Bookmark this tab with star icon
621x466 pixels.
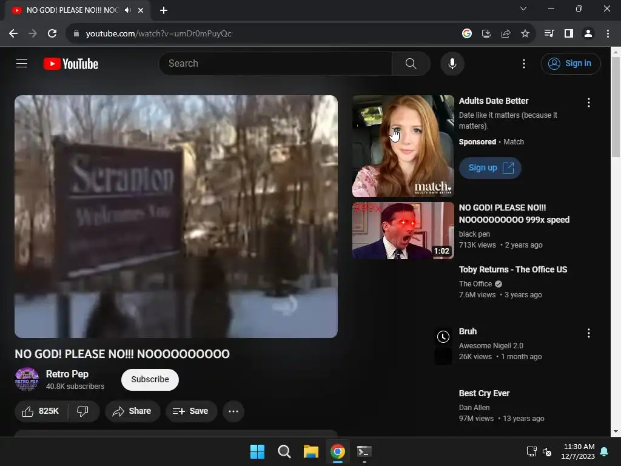525,34
